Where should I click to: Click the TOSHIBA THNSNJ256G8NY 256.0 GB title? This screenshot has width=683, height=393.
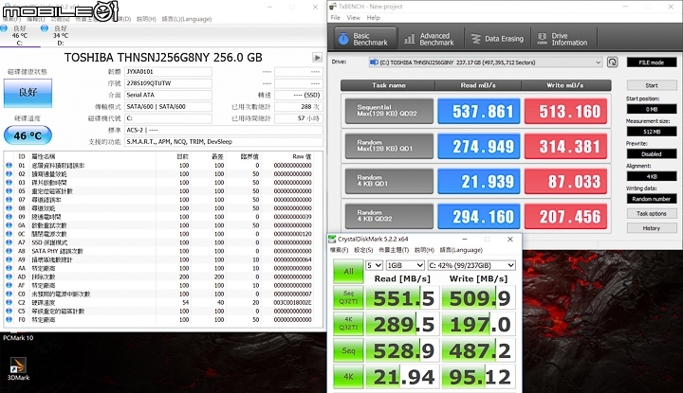[163, 58]
